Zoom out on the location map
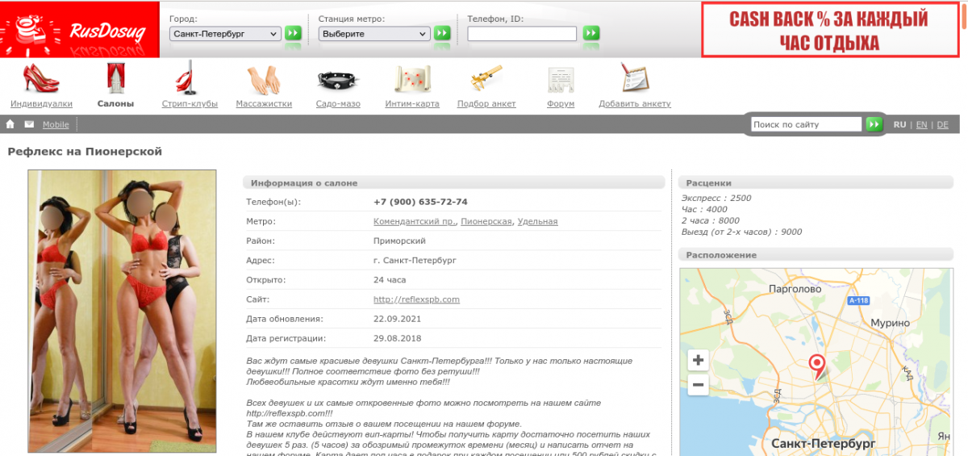 (699, 385)
